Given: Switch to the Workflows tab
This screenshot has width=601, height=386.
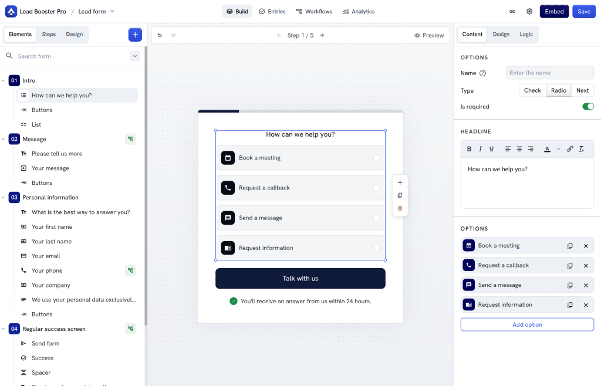Looking at the screenshot, I should point(314,12).
